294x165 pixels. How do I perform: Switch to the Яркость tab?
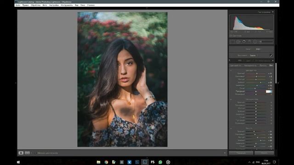pyautogui.click(x=263, y=66)
